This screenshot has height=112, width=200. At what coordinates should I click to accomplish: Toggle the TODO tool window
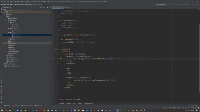coord(7,106)
